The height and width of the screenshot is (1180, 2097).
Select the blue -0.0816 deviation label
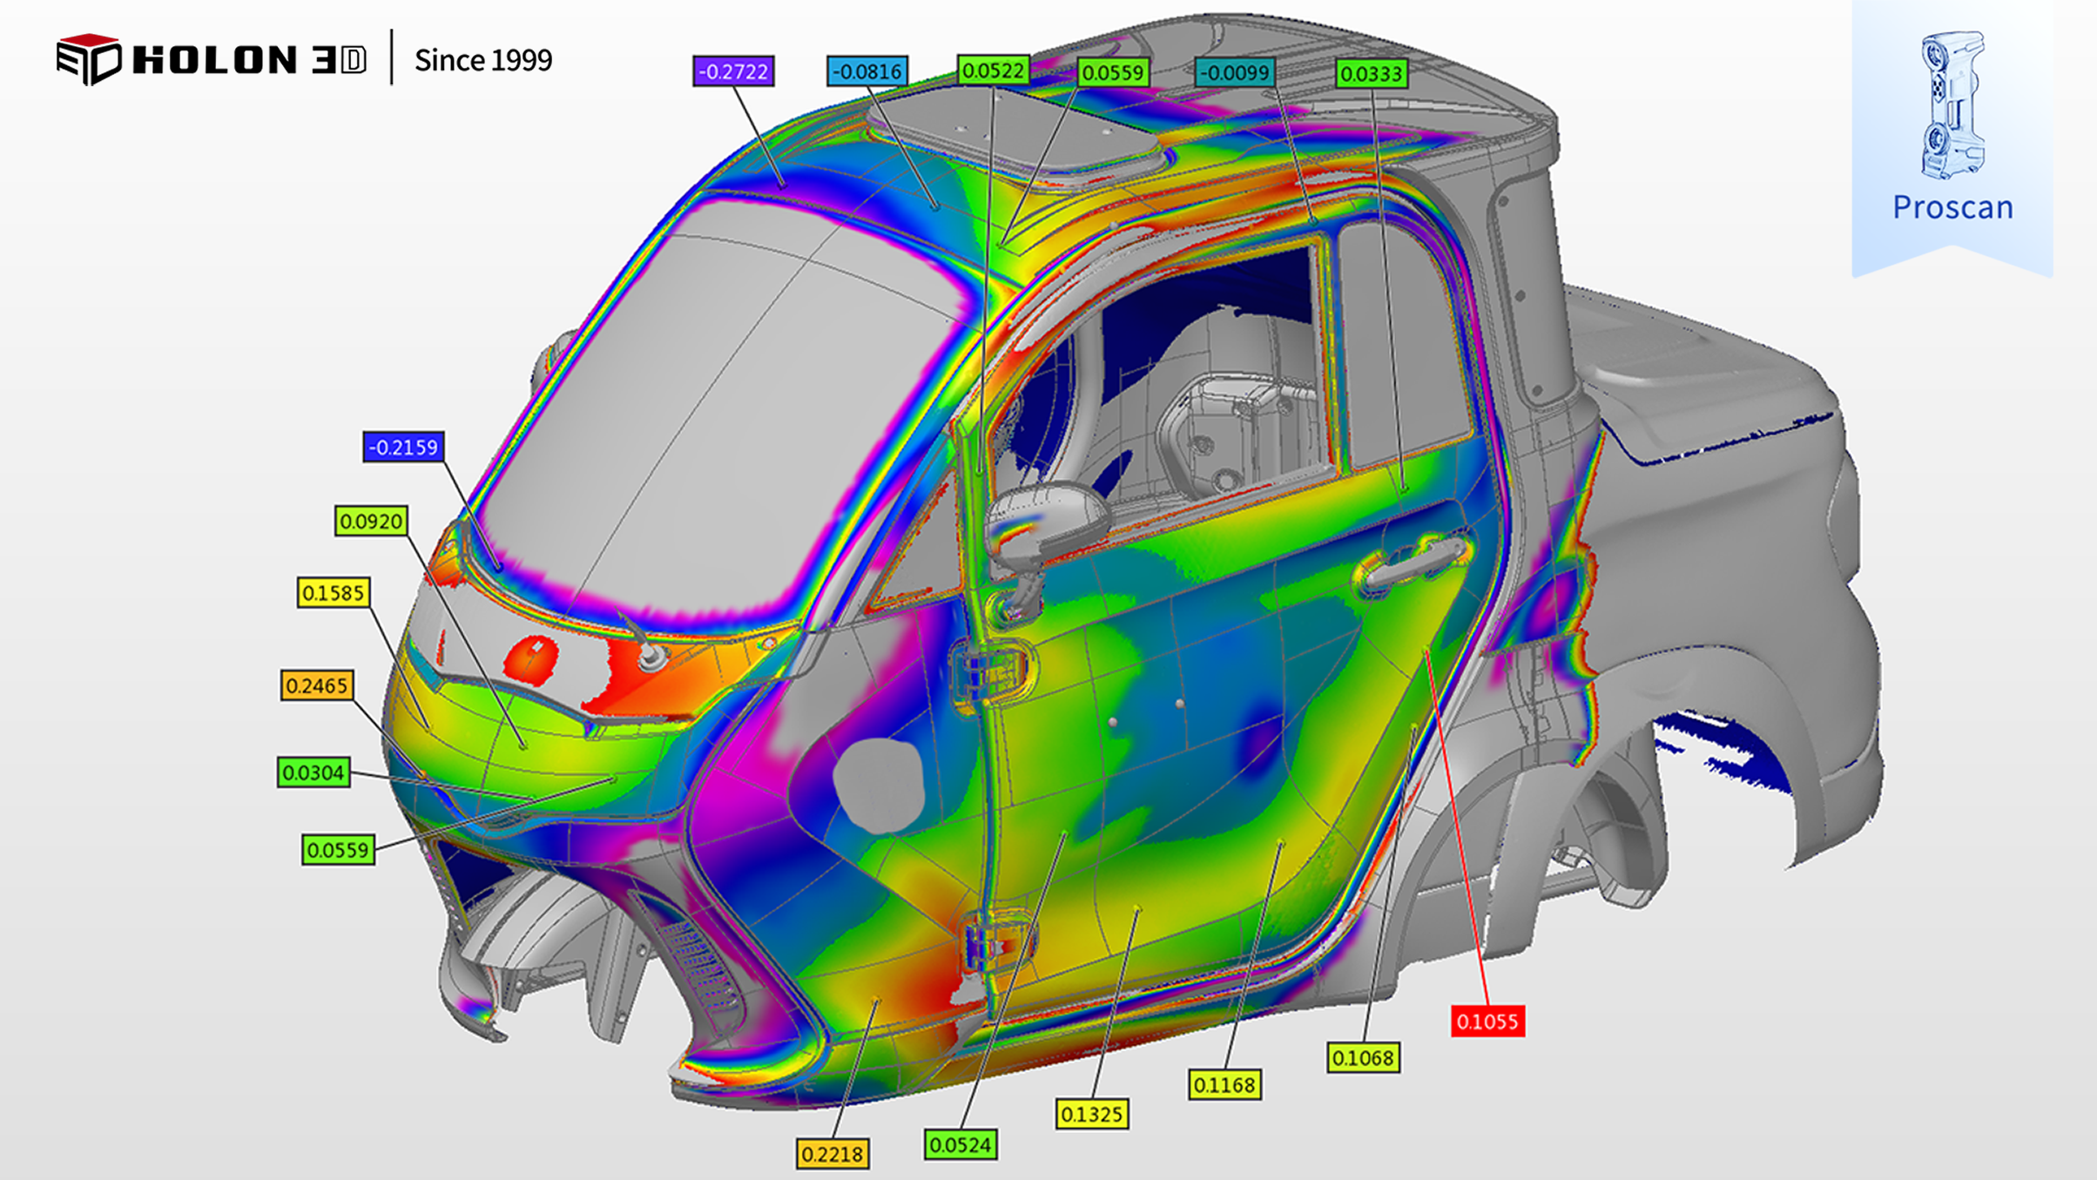(x=866, y=71)
